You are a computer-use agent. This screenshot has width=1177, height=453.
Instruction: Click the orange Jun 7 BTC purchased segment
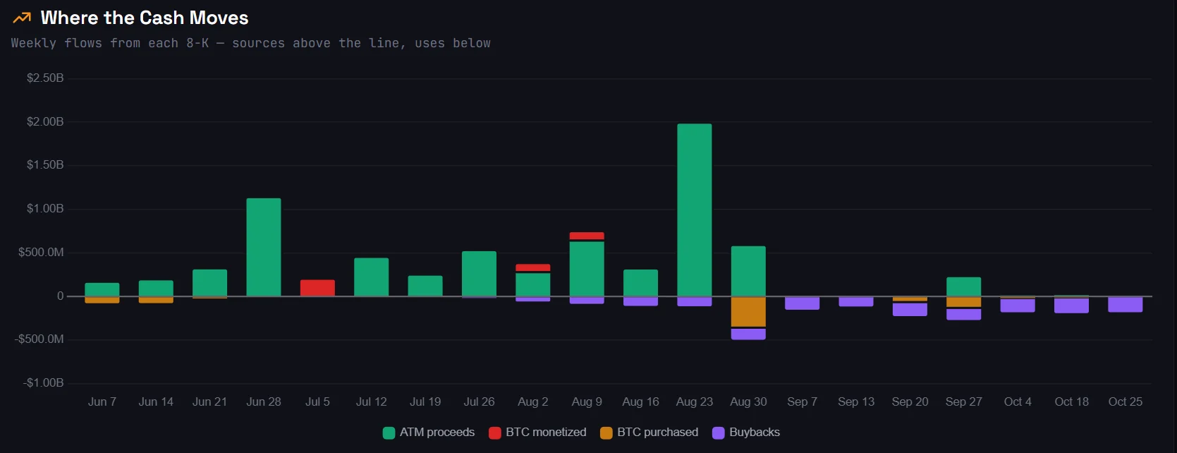pos(102,300)
